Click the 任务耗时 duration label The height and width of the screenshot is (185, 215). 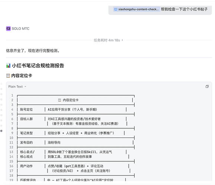coord(107,40)
